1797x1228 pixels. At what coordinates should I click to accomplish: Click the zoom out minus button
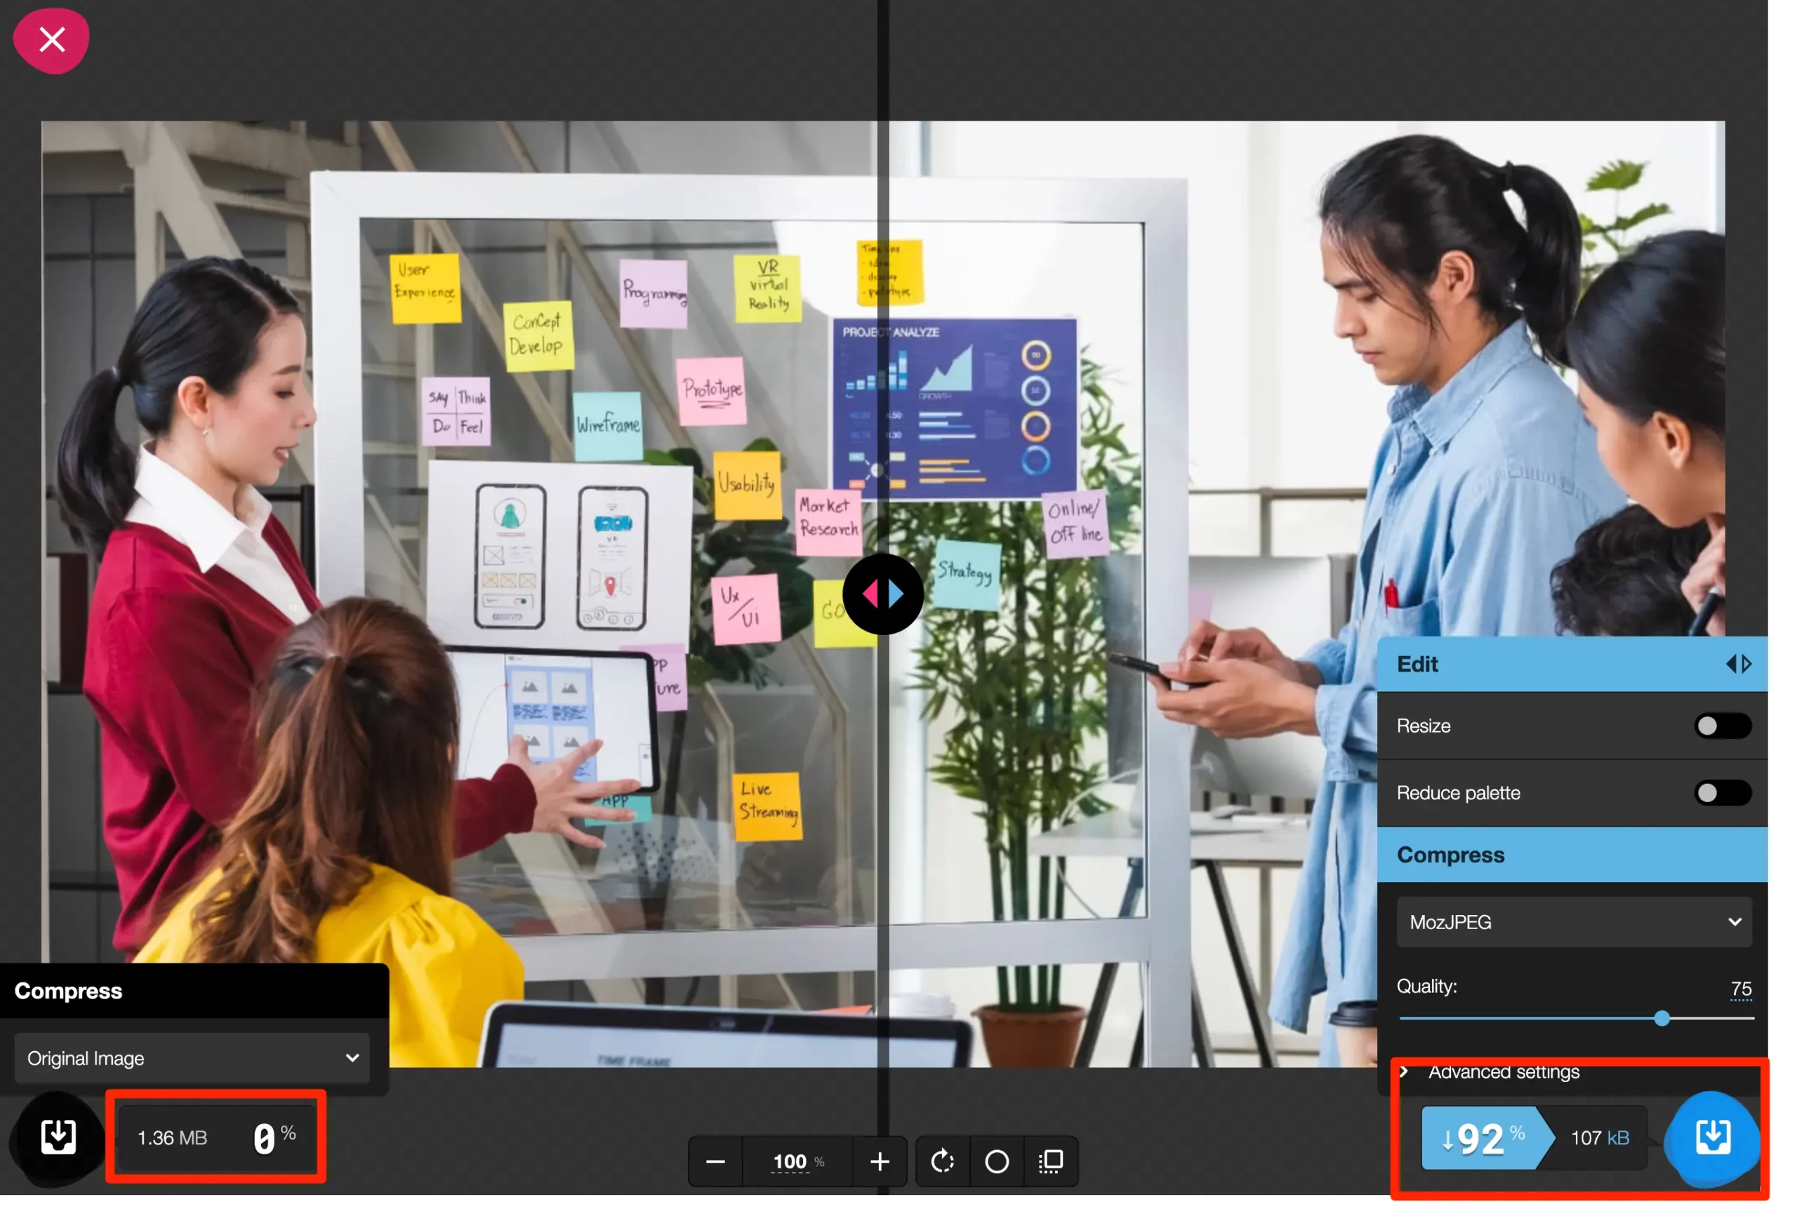[x=715, y=1161]
